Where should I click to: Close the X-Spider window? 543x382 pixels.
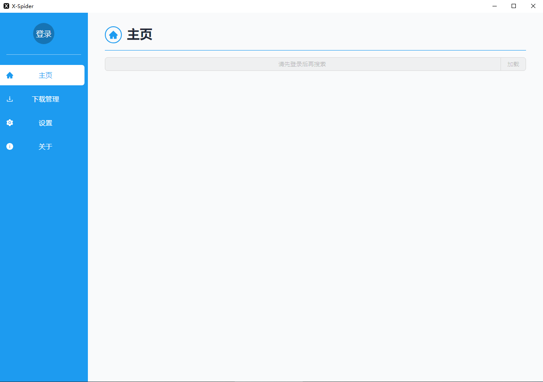[x=533, y=6]
